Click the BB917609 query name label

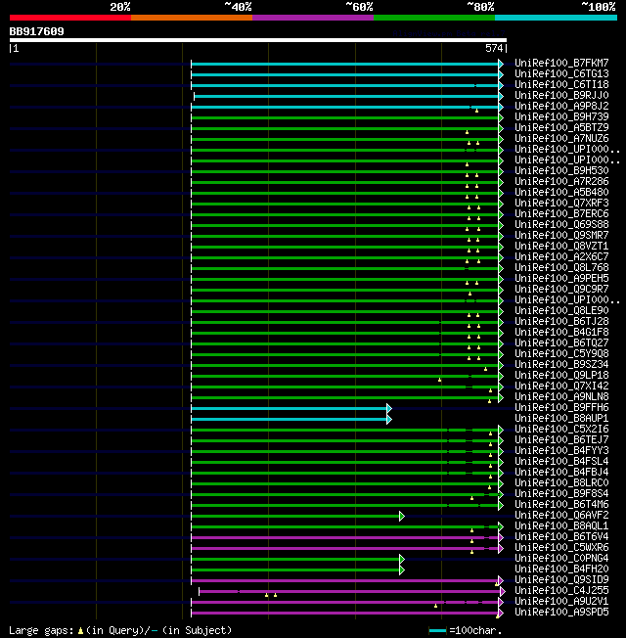[x=36, y=31]
